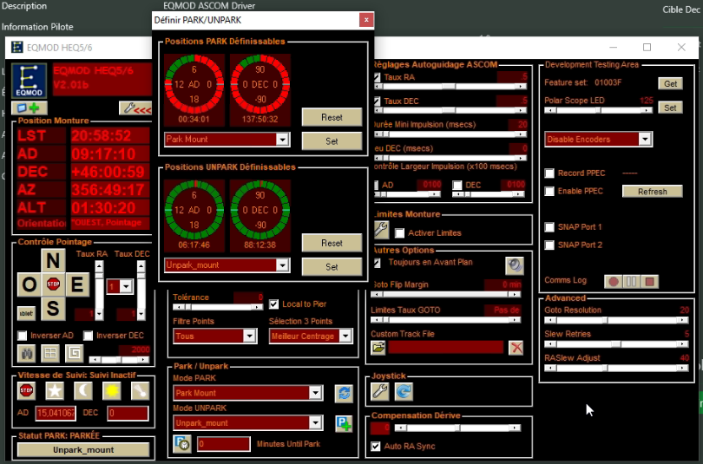Click the park timer clock icon
703x464 pixels.
click(182, 444)
